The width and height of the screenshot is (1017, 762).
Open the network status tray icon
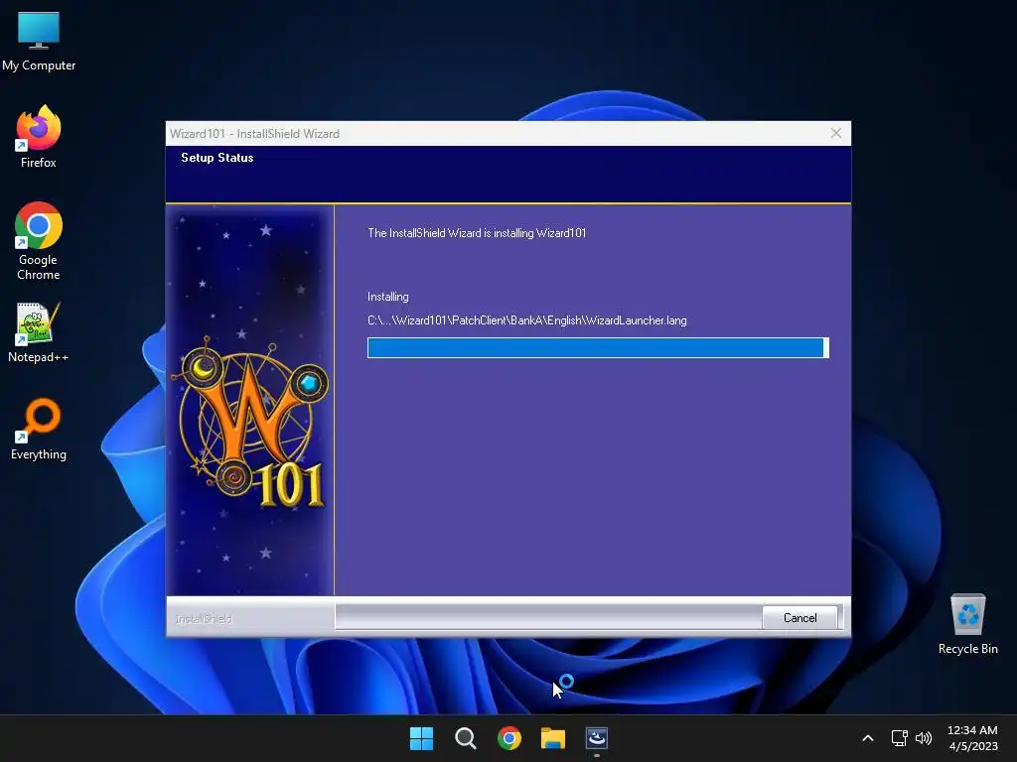899,738
